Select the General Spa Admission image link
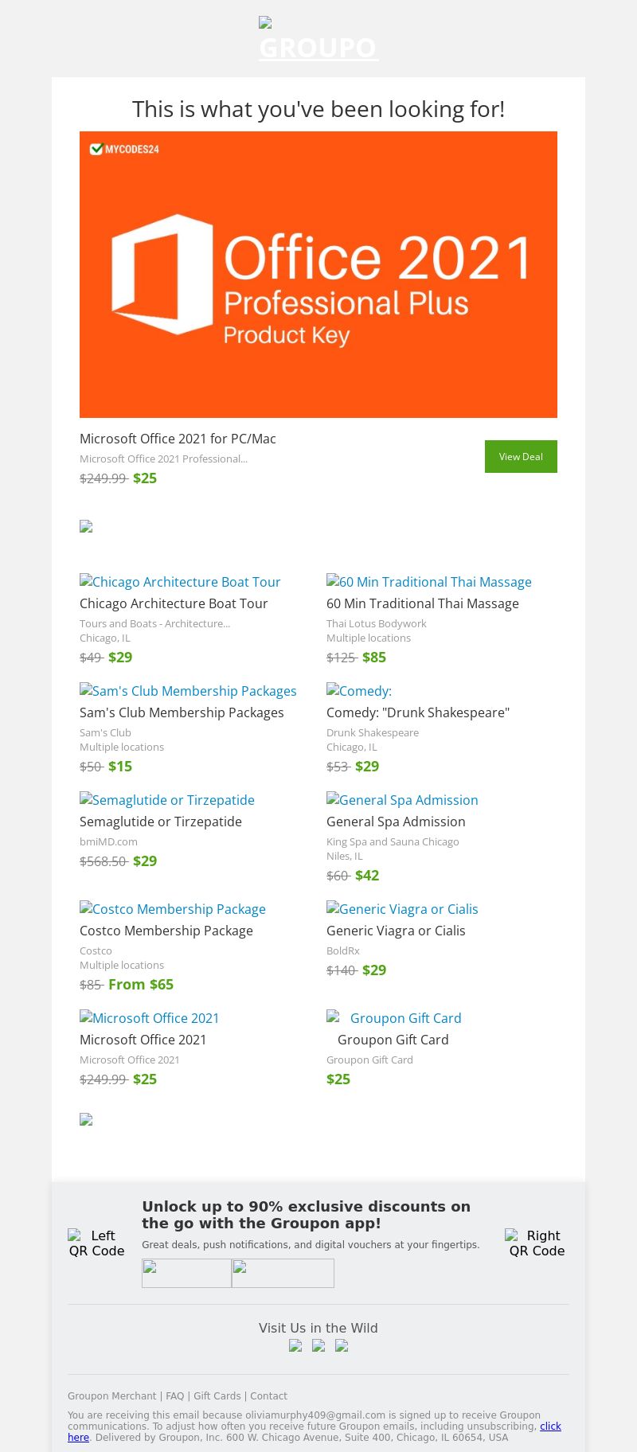The height and width of the screenshot is (1452, 637). 402,800
